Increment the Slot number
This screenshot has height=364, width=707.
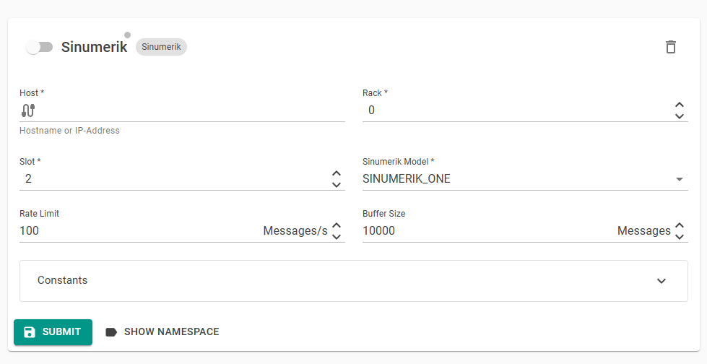[x=336, y=173]
